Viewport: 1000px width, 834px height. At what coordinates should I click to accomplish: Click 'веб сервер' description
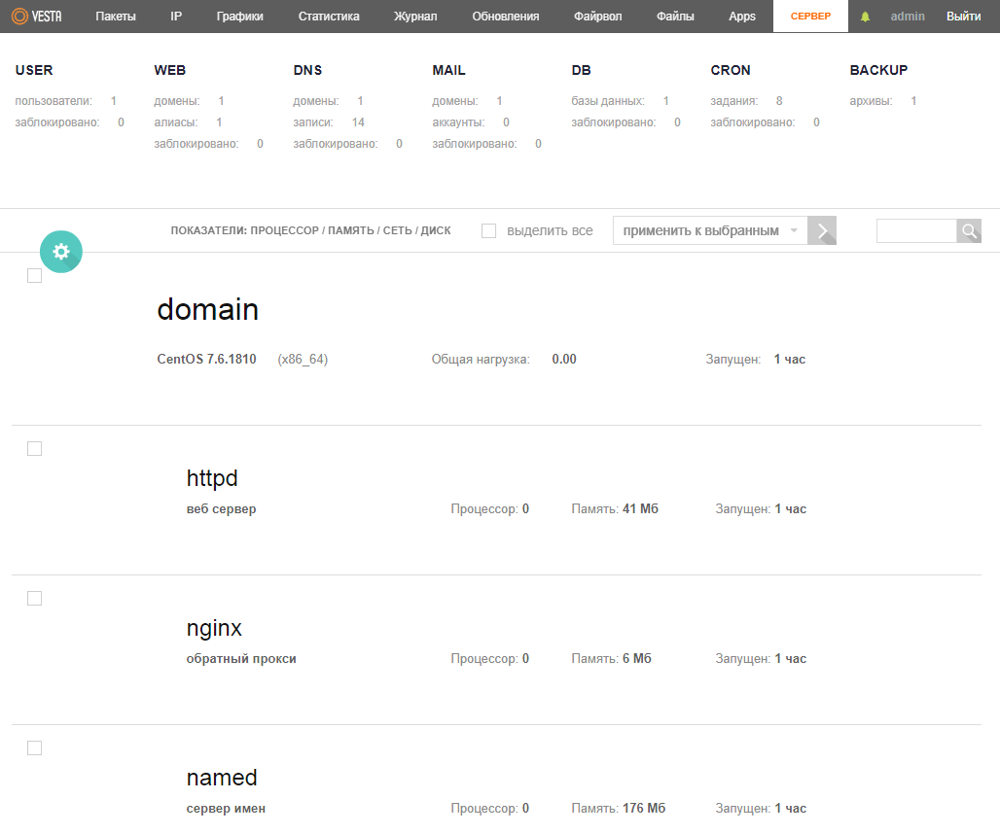point(221,509)
